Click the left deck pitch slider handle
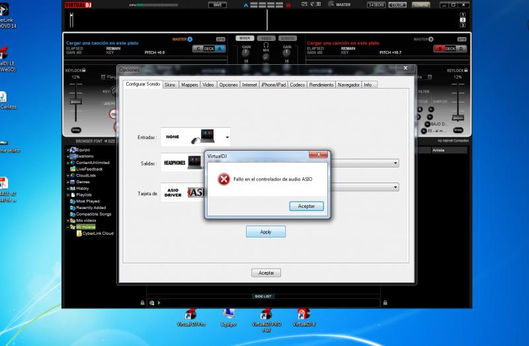 click(x=76, y=102)
